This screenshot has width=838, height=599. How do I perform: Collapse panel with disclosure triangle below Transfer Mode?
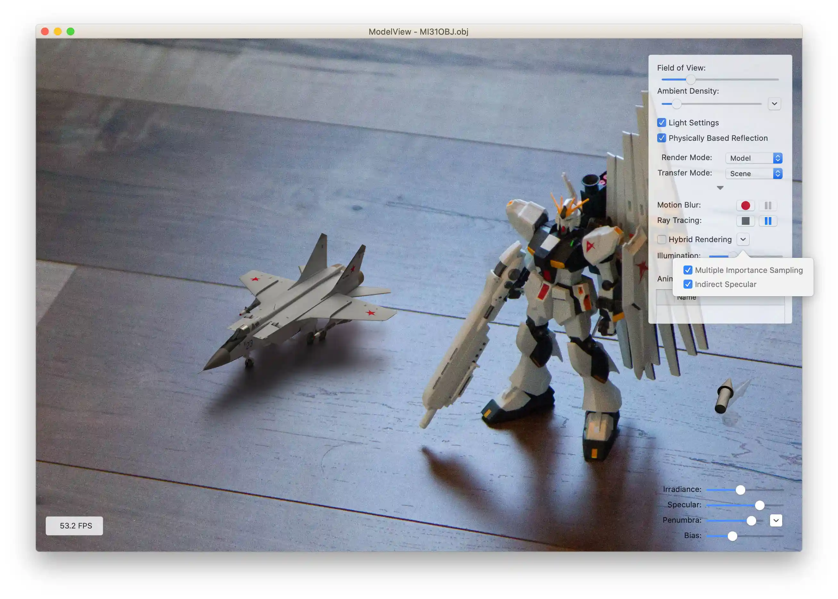coord(720,188)
